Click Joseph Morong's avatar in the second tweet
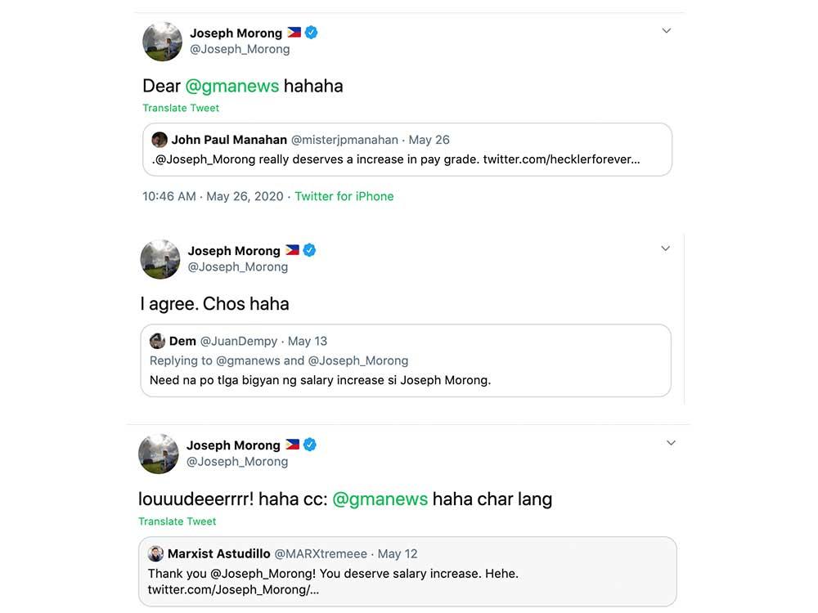Screen dimensions: 818x613 point(160,259)
